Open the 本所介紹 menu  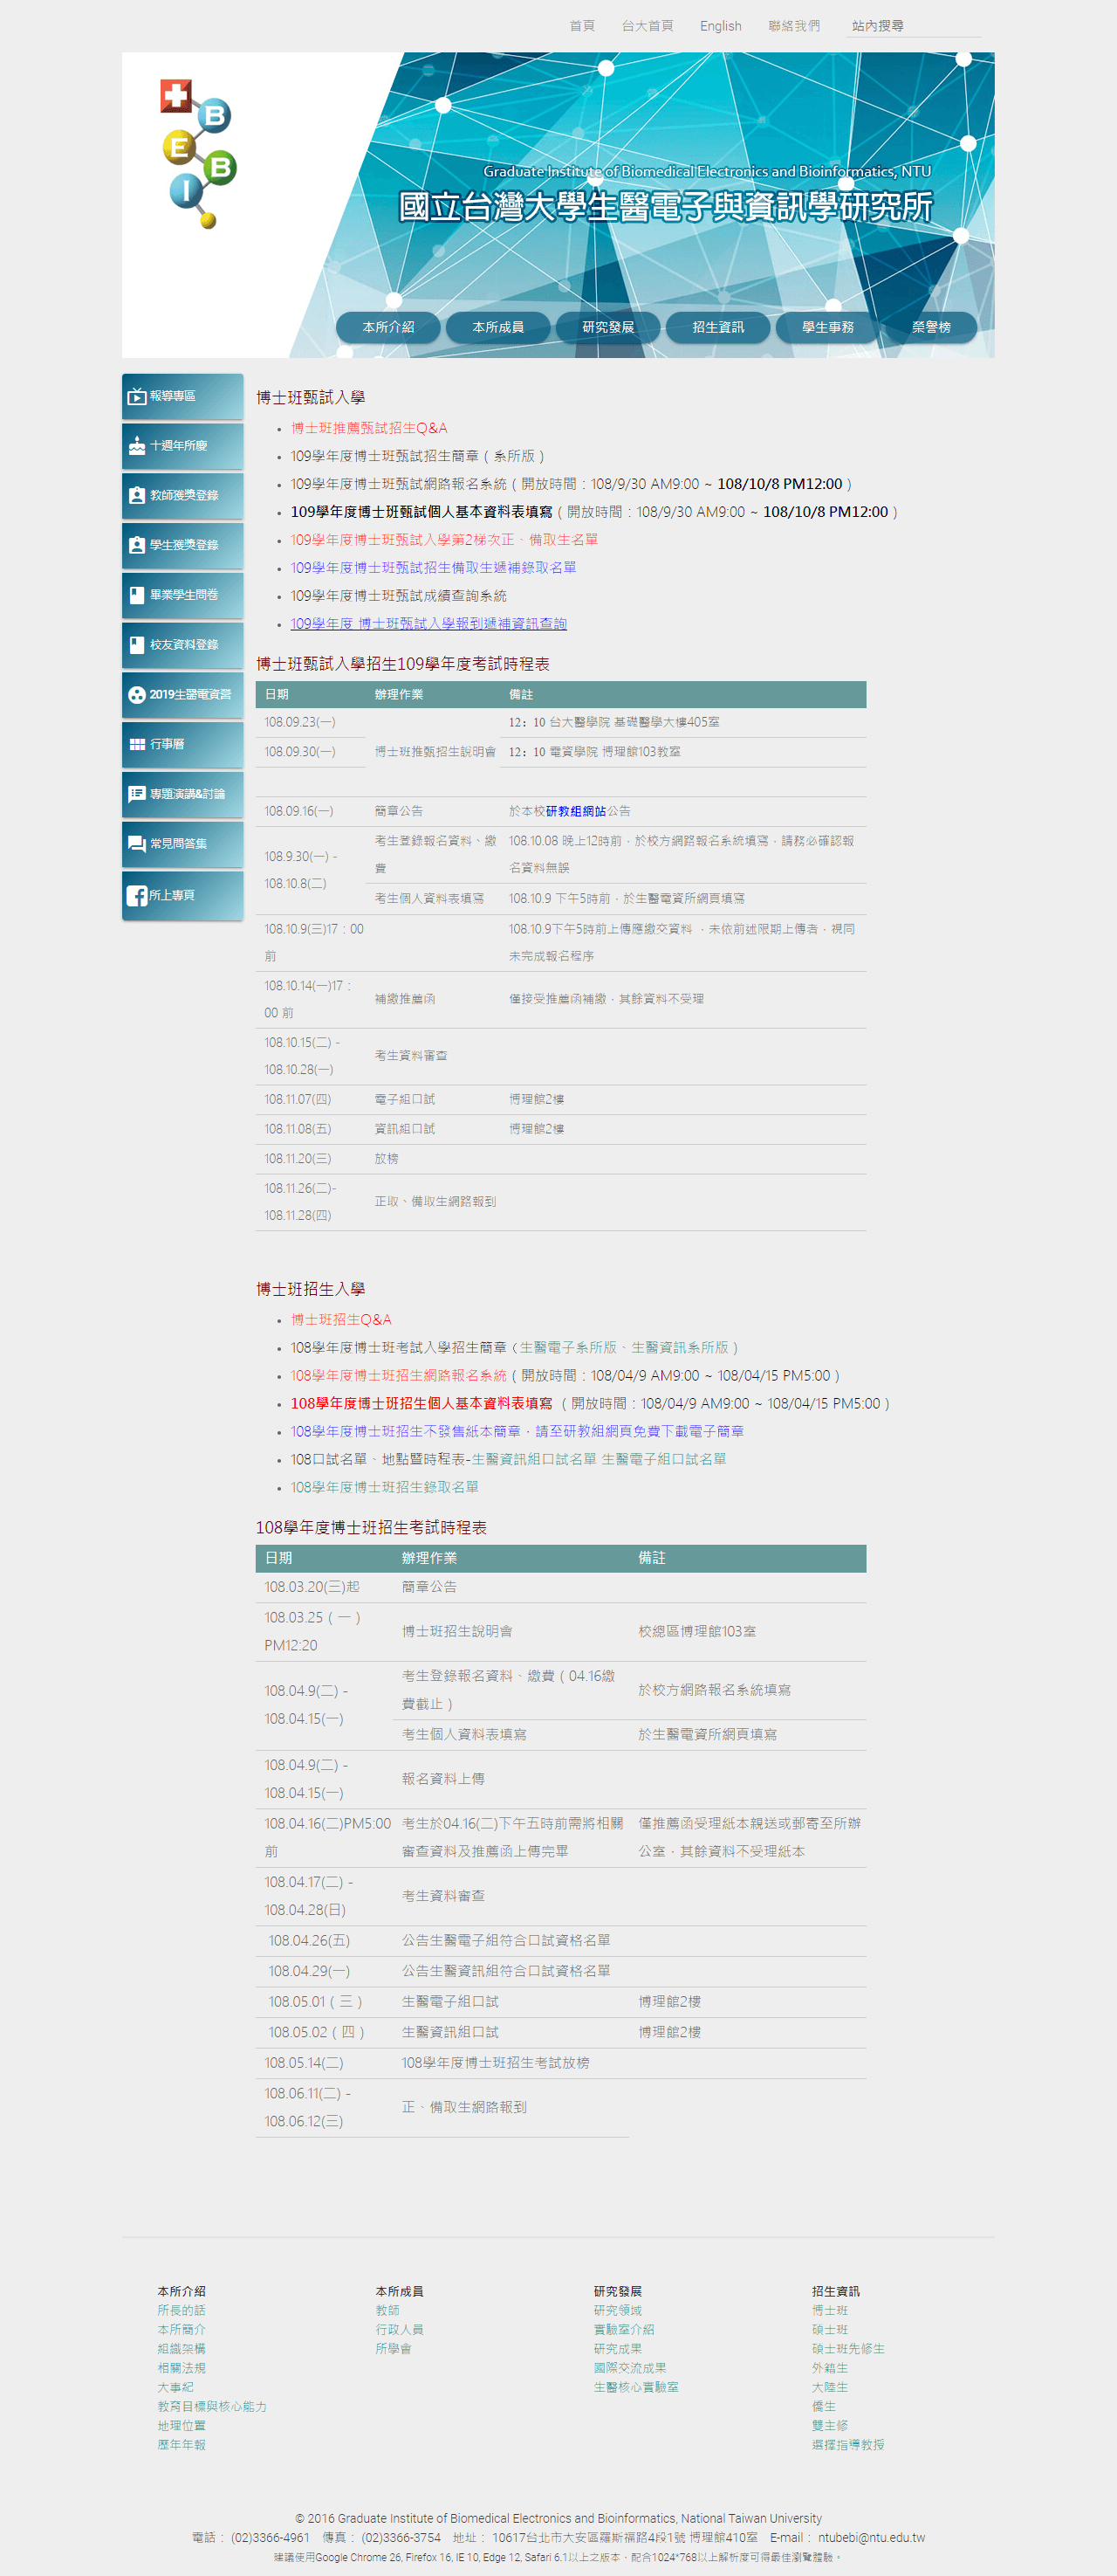(x=387, y=327)
